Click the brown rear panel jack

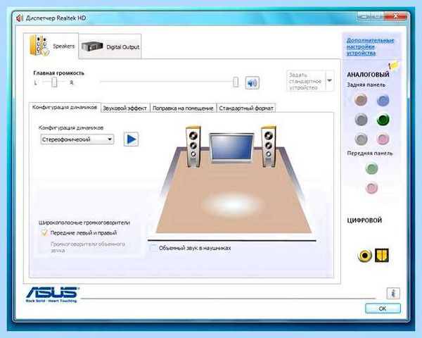361,100
